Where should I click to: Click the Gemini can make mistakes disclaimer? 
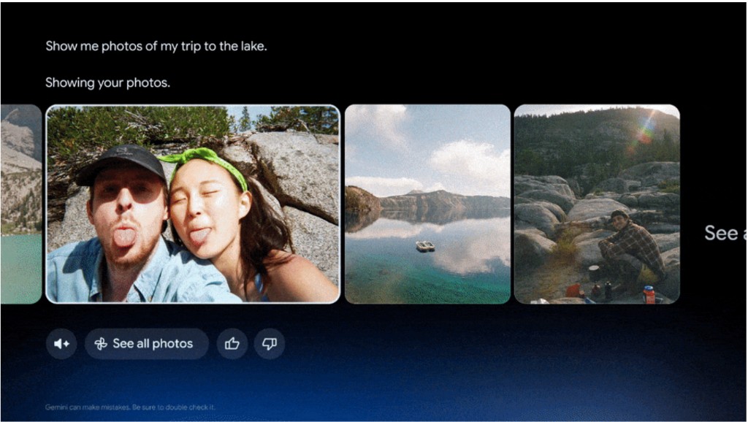(130, 407)
